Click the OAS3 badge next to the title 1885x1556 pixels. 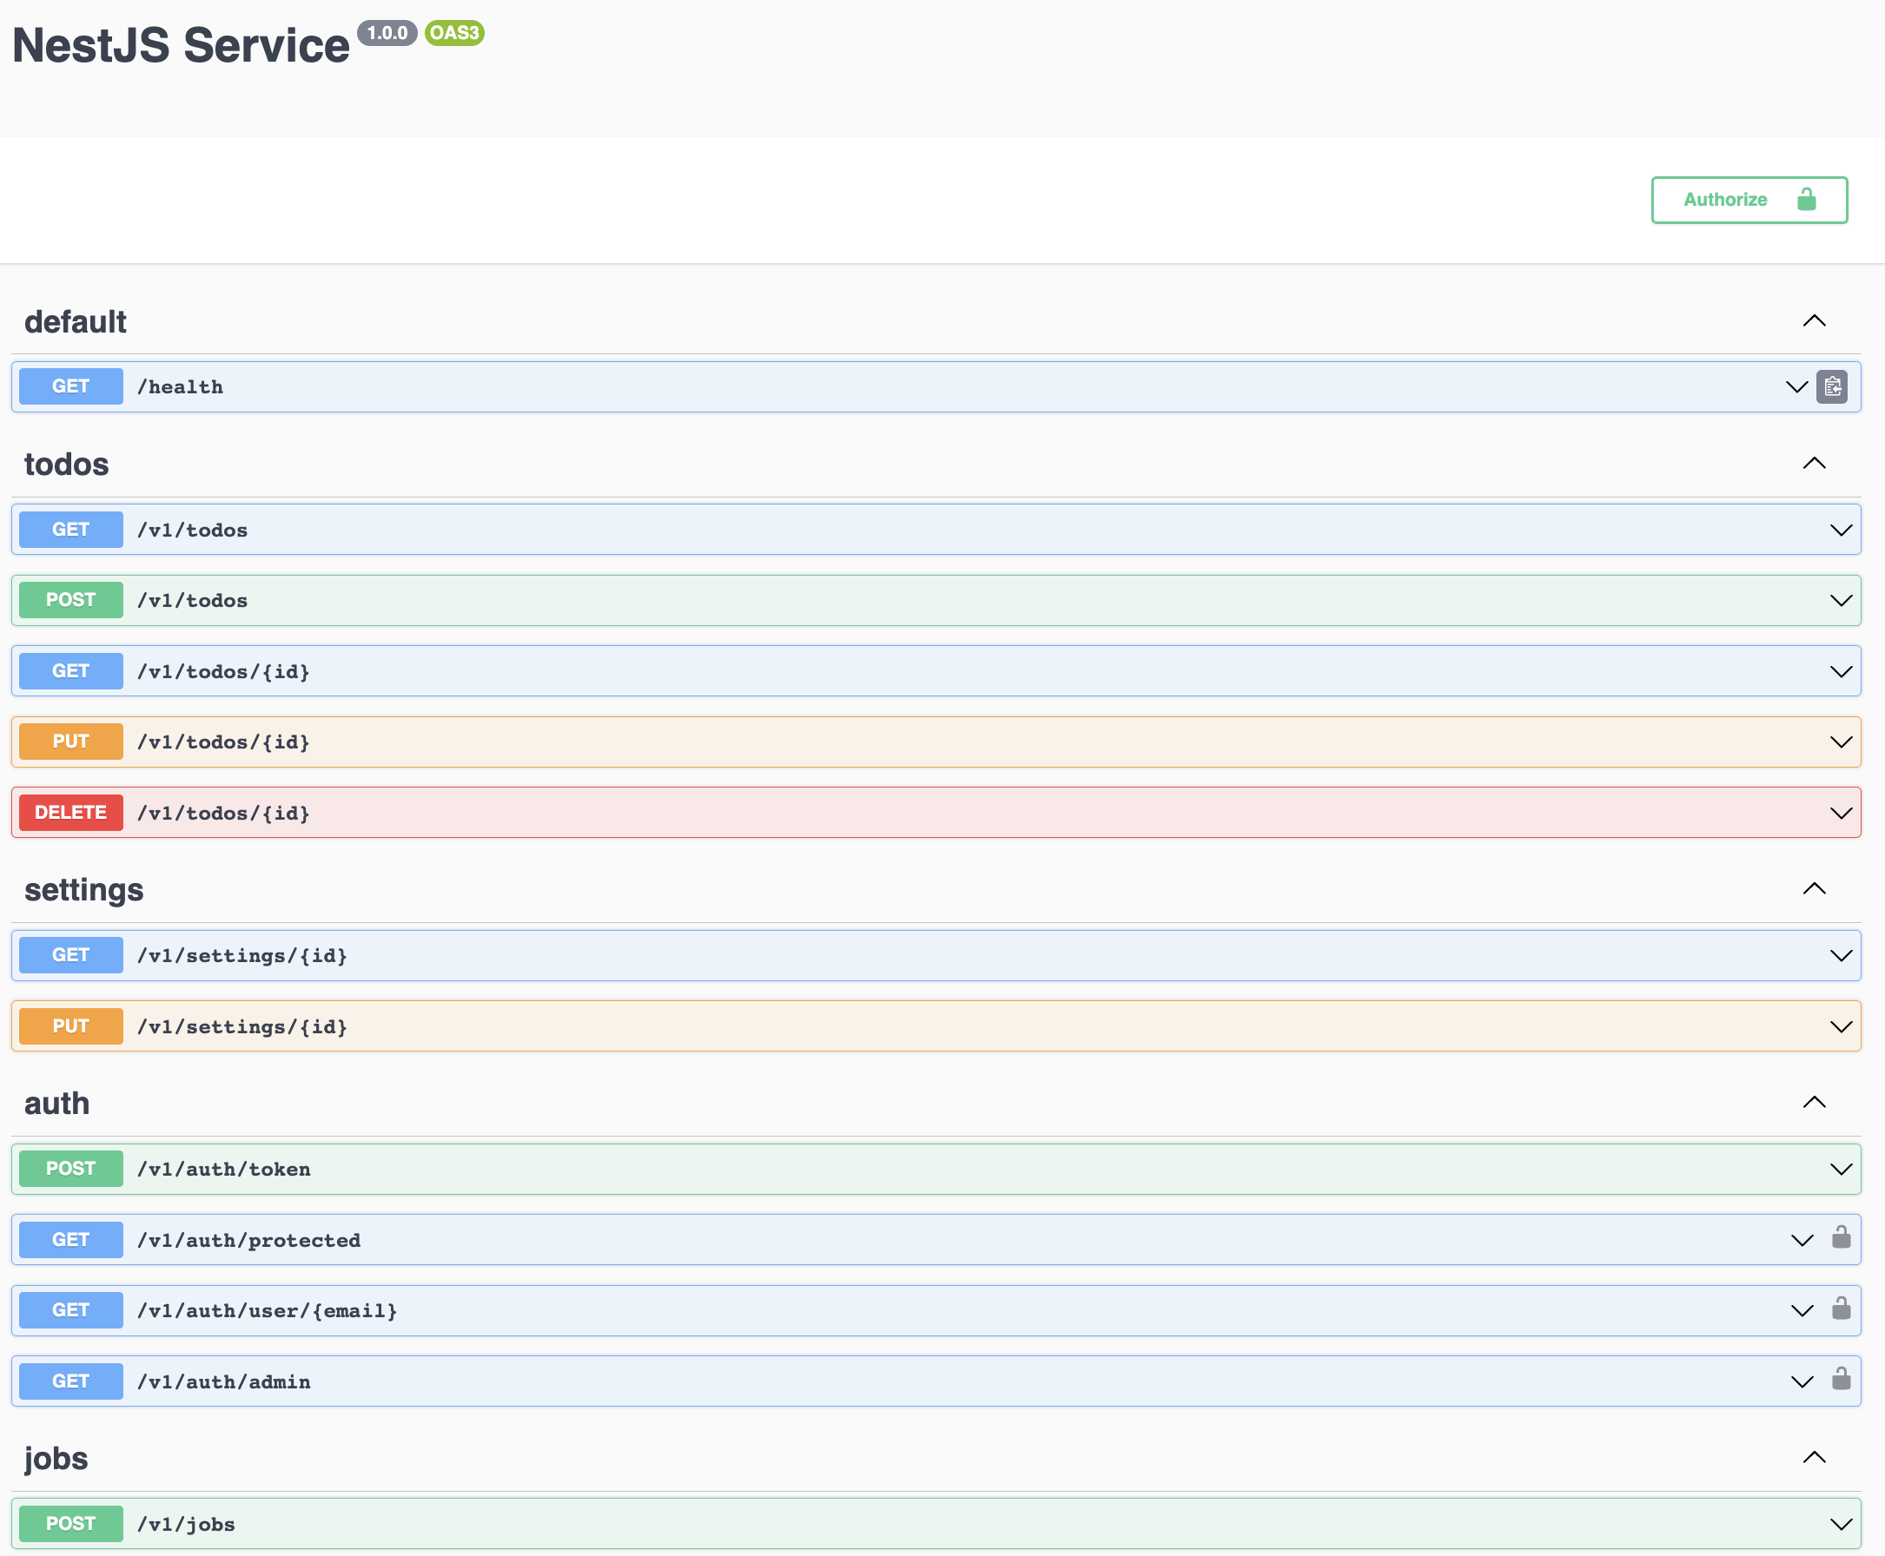[453, 33]
